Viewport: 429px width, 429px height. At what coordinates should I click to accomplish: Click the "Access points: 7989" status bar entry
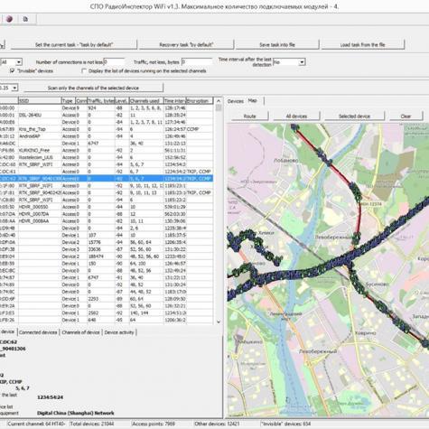153,424
